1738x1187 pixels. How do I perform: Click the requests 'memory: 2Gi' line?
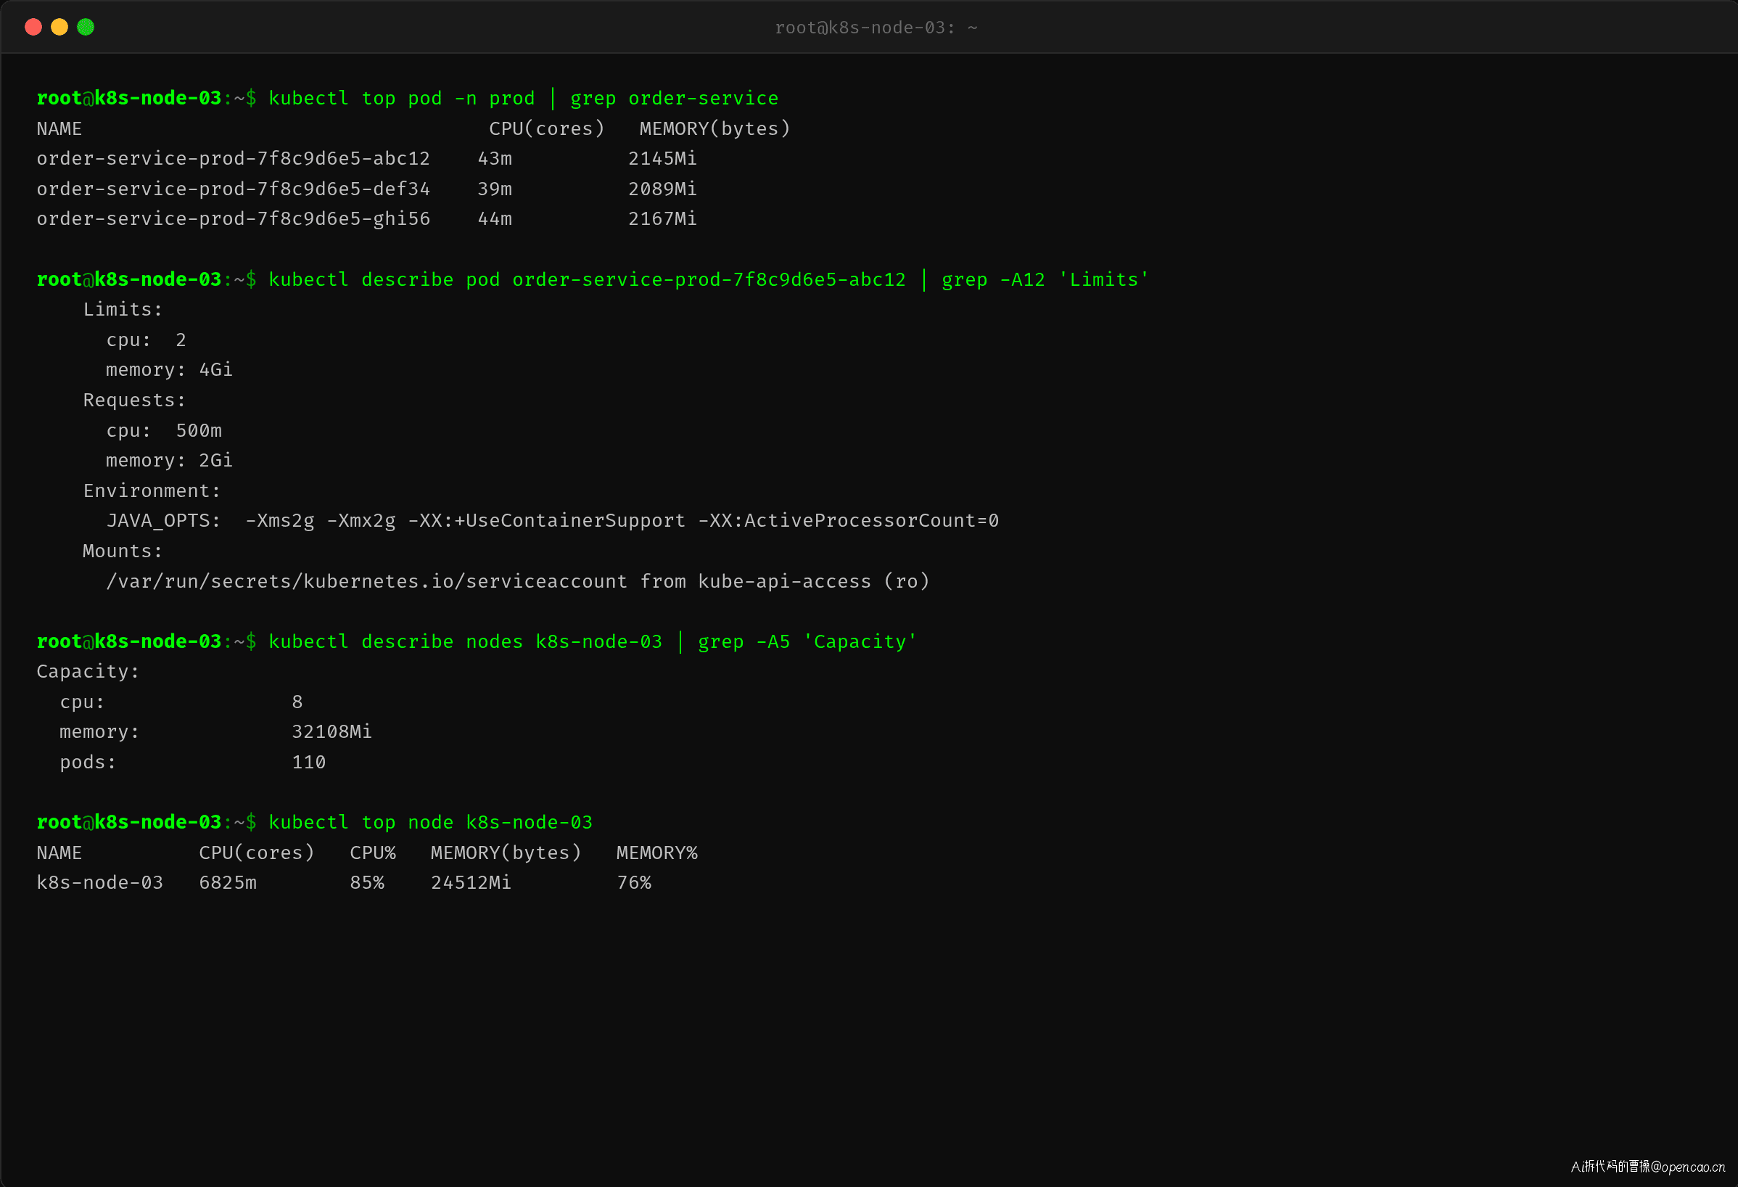(x=170, y=461)
